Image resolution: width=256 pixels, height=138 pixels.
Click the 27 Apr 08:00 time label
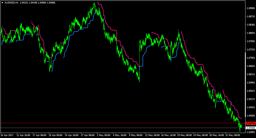[x=88, y=135]
